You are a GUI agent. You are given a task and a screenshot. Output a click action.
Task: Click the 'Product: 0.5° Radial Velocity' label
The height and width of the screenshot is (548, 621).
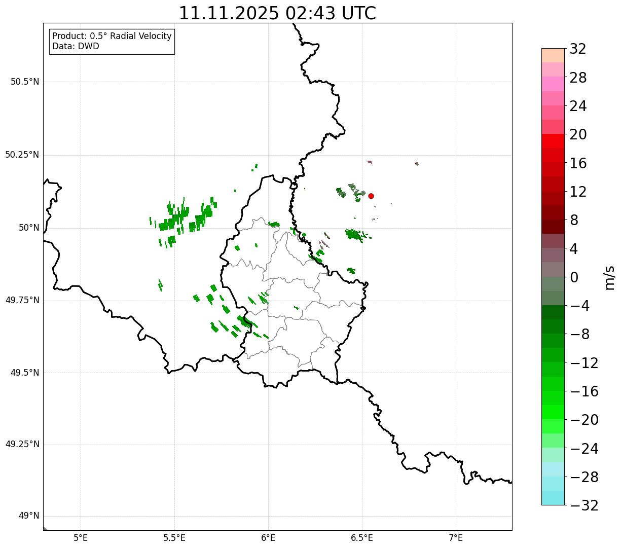(112, 36)
